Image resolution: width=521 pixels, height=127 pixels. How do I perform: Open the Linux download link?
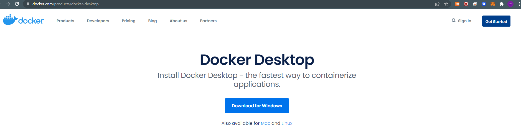[x=287, y=123]
